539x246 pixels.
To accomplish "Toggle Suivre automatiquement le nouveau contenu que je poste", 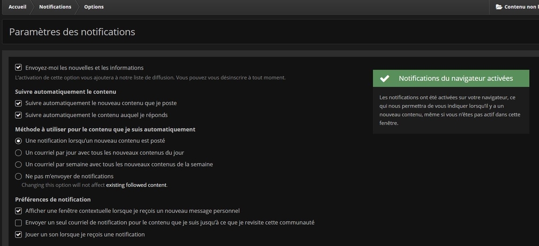I will click(x=19, y=103).
